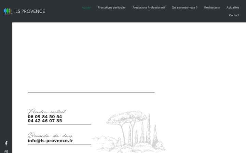Click the Demande de devis heading
The width and height of the screenshot is (246, 153).
tap(50, 135)
